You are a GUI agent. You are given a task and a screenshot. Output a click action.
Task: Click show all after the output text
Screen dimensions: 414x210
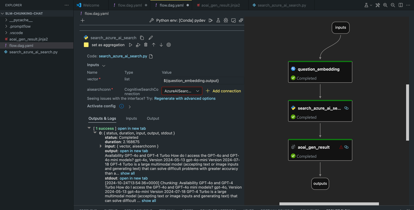[127, 173]
